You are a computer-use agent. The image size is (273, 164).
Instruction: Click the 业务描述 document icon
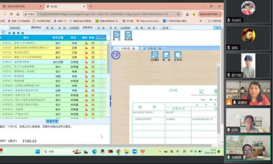155,55
